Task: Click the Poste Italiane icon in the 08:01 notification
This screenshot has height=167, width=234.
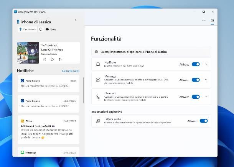Action: pos(22,80)
